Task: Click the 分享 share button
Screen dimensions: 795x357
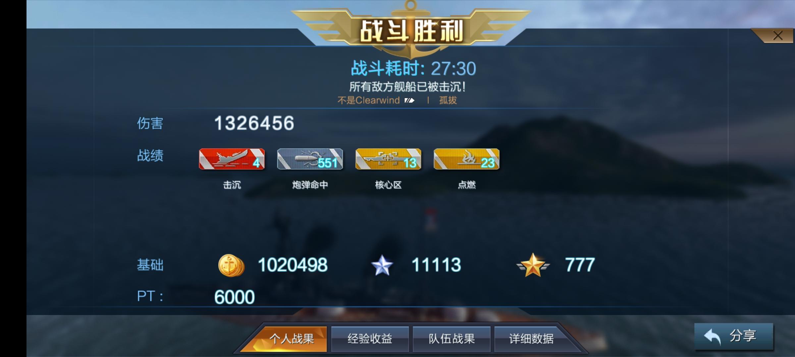Action: (734, 336)
